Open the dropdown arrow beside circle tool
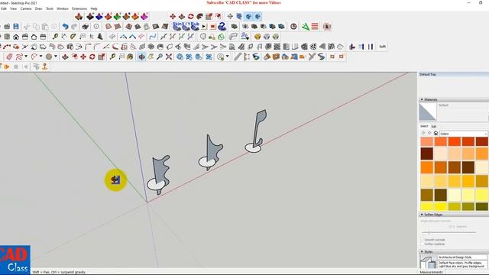 (56, 57)
